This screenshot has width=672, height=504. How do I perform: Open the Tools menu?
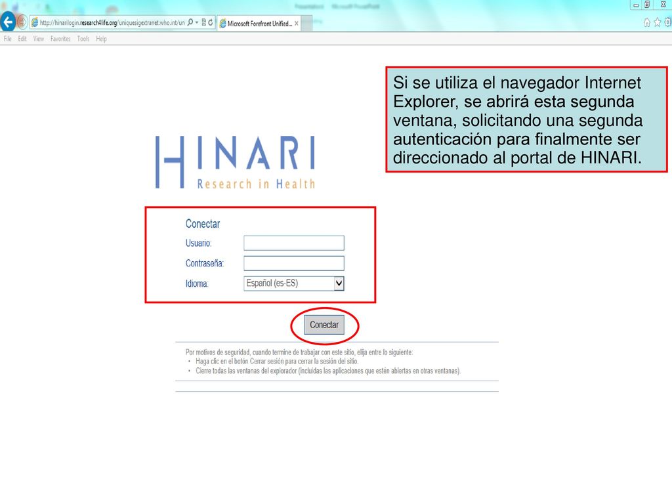pyautogui.click(x=83, y=39)
